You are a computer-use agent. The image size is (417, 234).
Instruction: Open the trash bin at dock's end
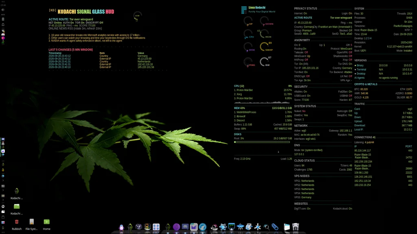296,227
